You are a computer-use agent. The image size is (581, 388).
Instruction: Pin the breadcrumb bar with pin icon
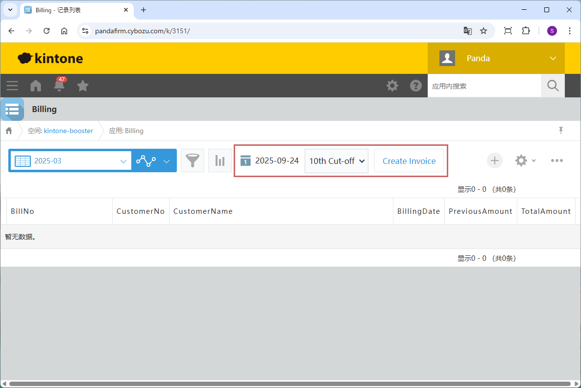(x=561, y=131)
